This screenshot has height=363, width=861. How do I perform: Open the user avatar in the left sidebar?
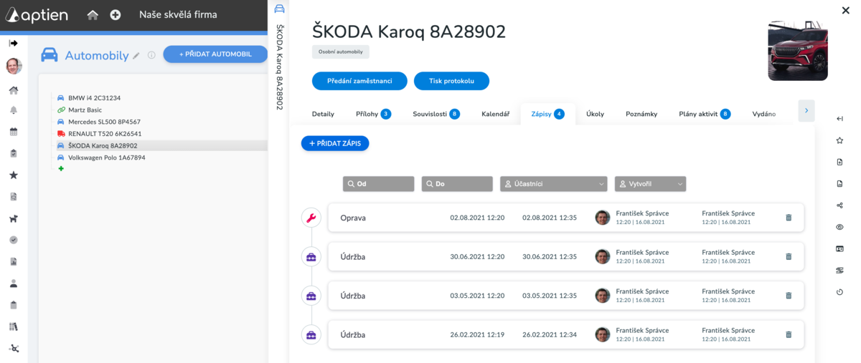pos(14,66)
